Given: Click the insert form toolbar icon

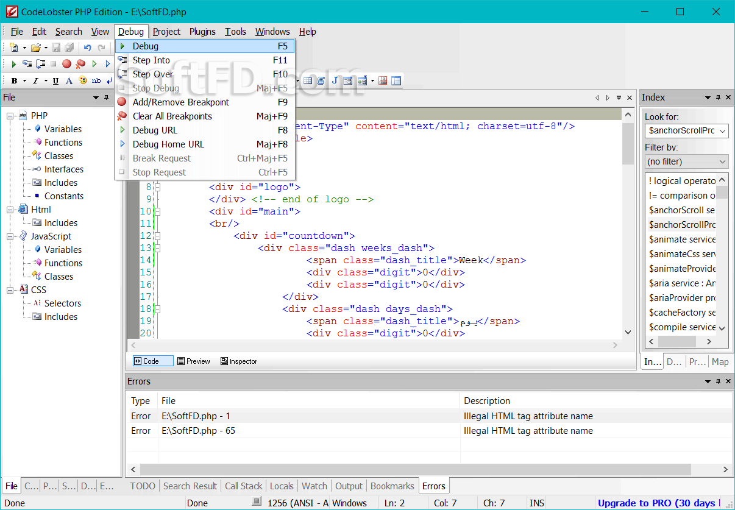Looking at the screenshot, I should point(348,80).
